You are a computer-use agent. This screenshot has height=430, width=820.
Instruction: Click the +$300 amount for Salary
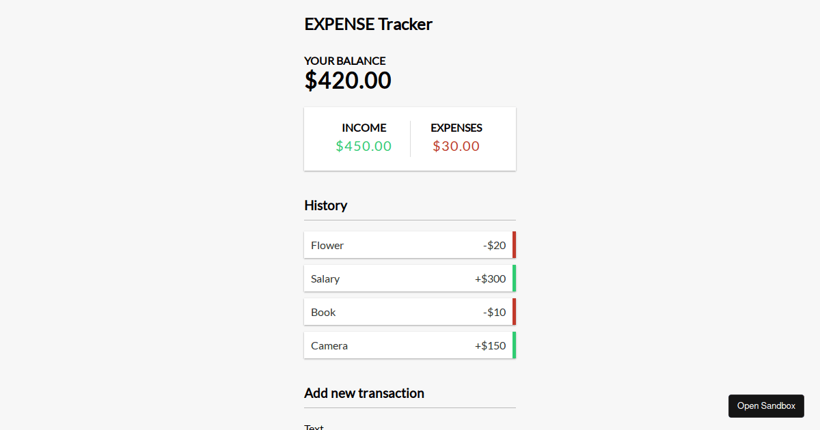click(491, 278)
